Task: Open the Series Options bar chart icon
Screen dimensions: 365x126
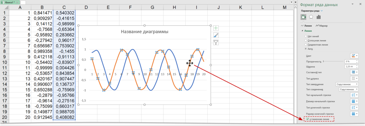Action: pyautogui.click(x=319, y=17)
